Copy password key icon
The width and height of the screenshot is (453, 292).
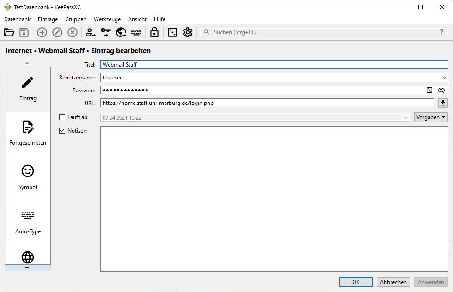pos(106,32)
